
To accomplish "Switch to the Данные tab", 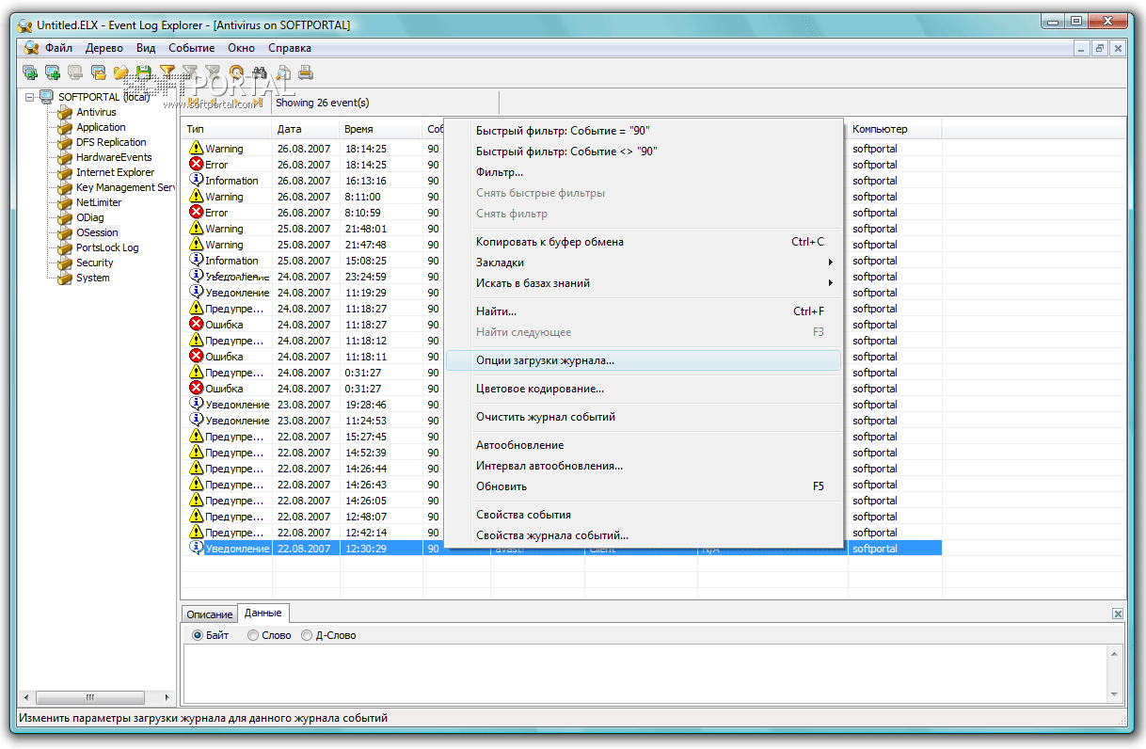I will pos(263,614).
